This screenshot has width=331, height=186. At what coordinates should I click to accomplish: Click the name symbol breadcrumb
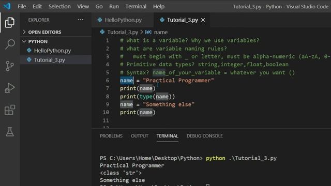161,32
